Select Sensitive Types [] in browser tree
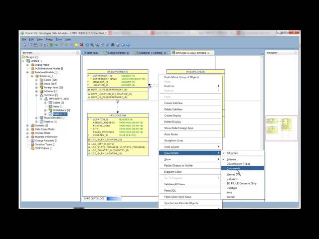319x239 pixels. click(x=45, y=144)
